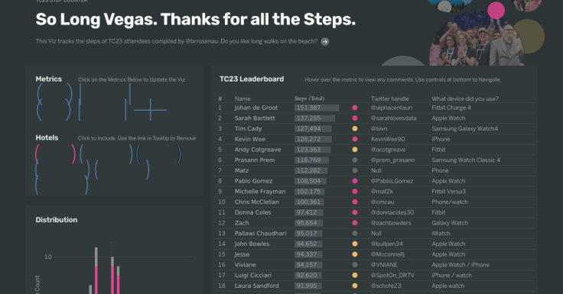563x294 pixels.
Task: Click the Samsung Galaxy Watch4 device cell
Action: (x=464, y=128)
